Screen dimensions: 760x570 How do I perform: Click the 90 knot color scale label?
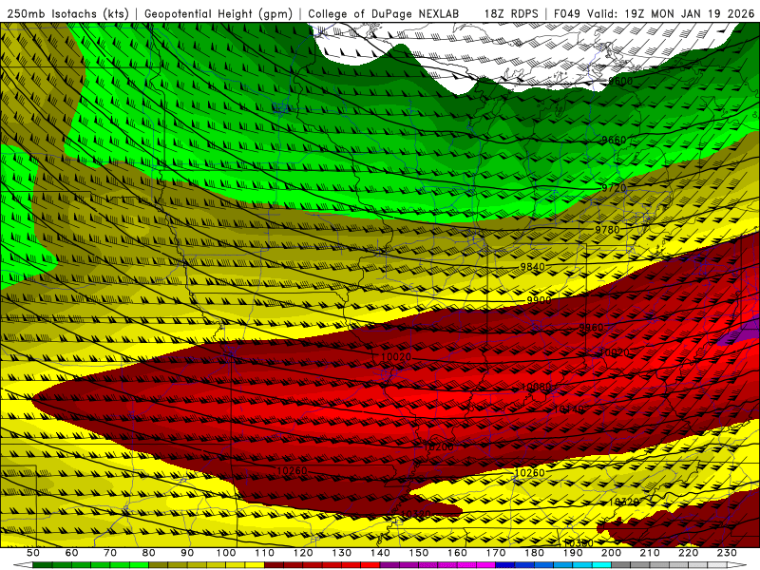coord(187,553)
